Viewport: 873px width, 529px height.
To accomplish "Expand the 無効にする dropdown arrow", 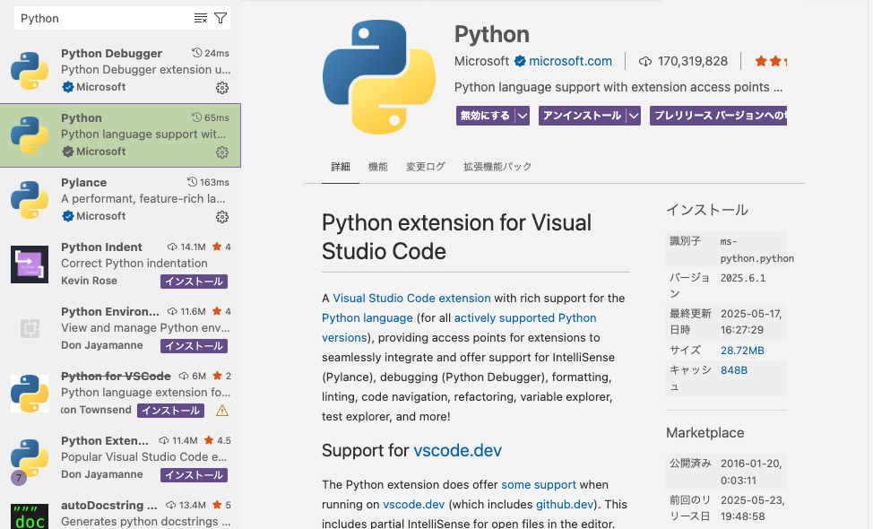I will pyautogui.click(x=523, y=116).
